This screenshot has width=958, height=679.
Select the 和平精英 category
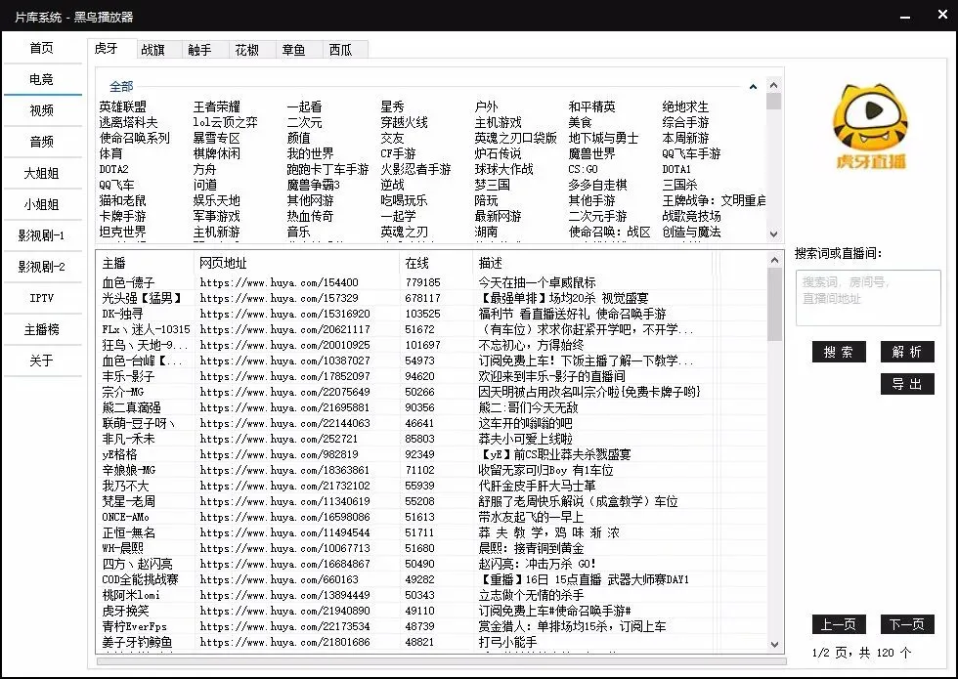[x=592, y=106]
